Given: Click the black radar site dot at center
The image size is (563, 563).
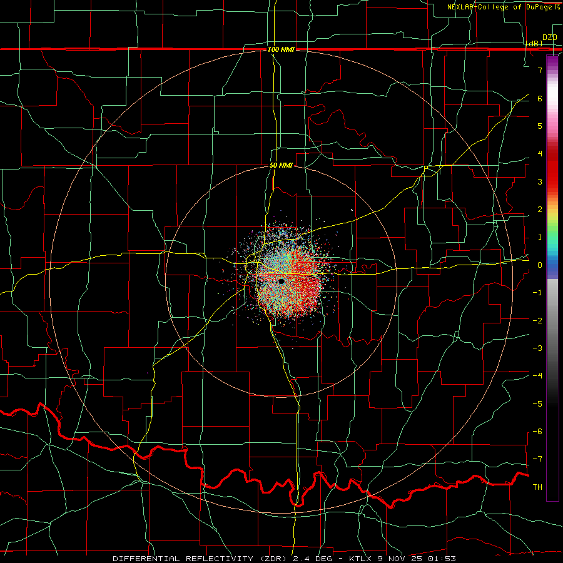Looking at the screenshot, I should pyautogui.click(x=281, y=281).
